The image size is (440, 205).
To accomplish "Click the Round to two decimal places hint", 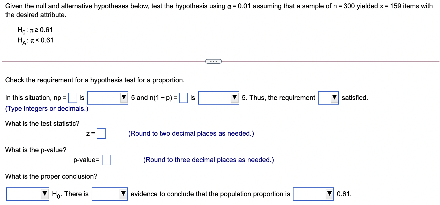I will [x=191, y=133].
